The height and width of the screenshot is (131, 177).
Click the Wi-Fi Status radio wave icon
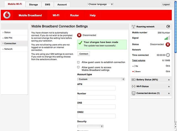tap(133, 87)
